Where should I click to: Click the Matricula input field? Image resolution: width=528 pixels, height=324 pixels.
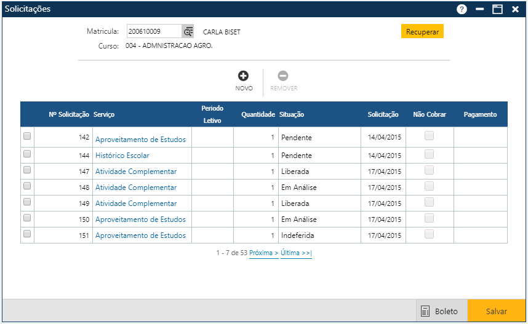pos(154,31)
